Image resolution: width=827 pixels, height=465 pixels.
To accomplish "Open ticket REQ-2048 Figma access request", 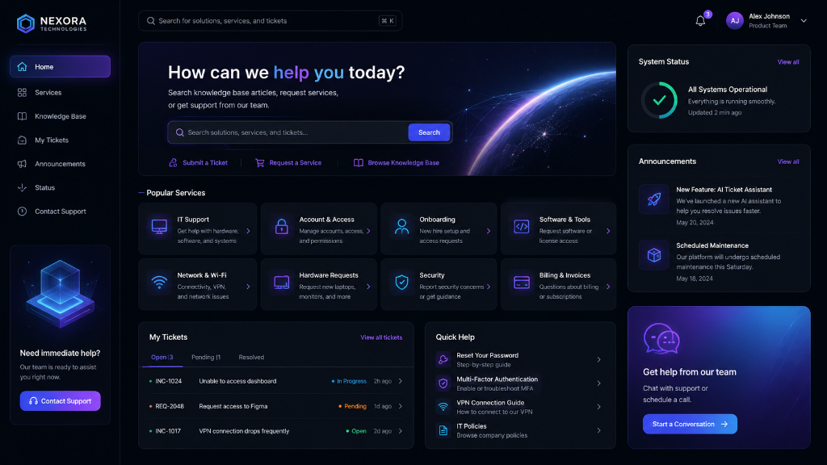I will pyautogui.click(x=276, y=406).
